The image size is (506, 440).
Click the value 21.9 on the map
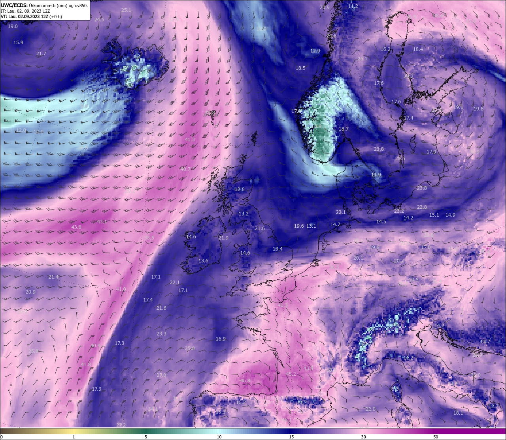pos(223,238)
